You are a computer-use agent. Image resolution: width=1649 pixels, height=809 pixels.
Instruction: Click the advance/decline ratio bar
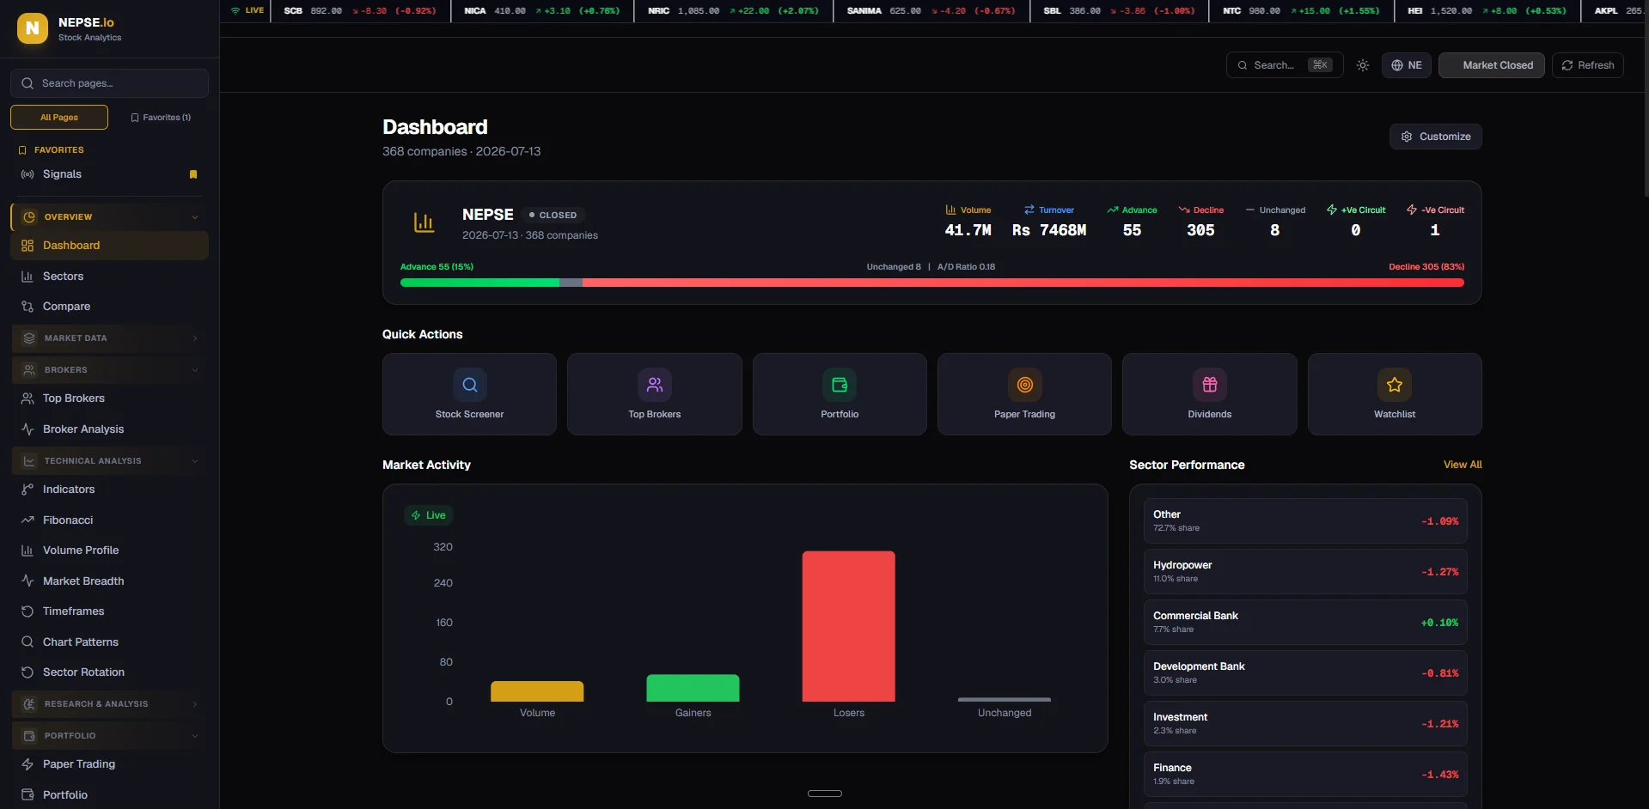tap(932, 283)
